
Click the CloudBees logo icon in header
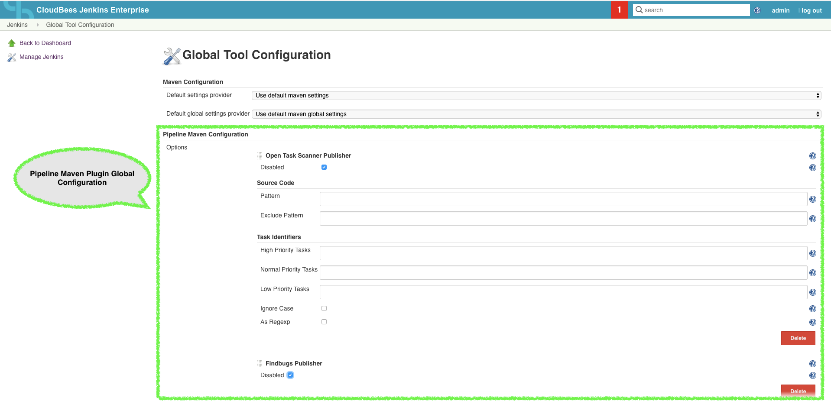click(x=18, y=10)
